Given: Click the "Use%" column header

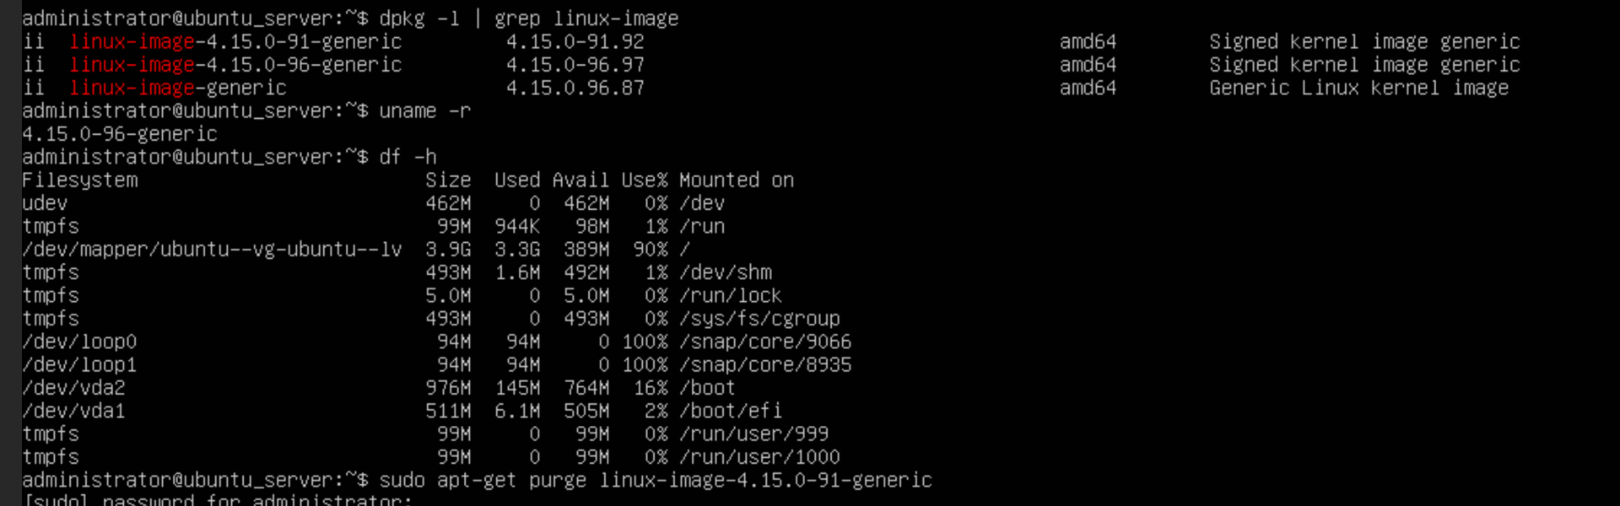Looking at the screenshot, I should 644,180.
